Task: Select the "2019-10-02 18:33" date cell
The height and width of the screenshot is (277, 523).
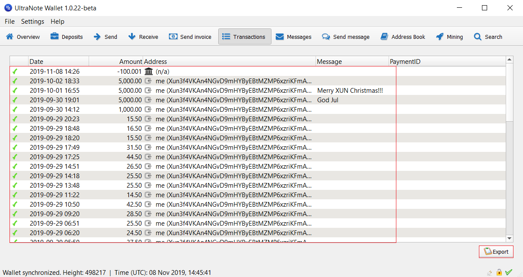Action: [54, 81]
